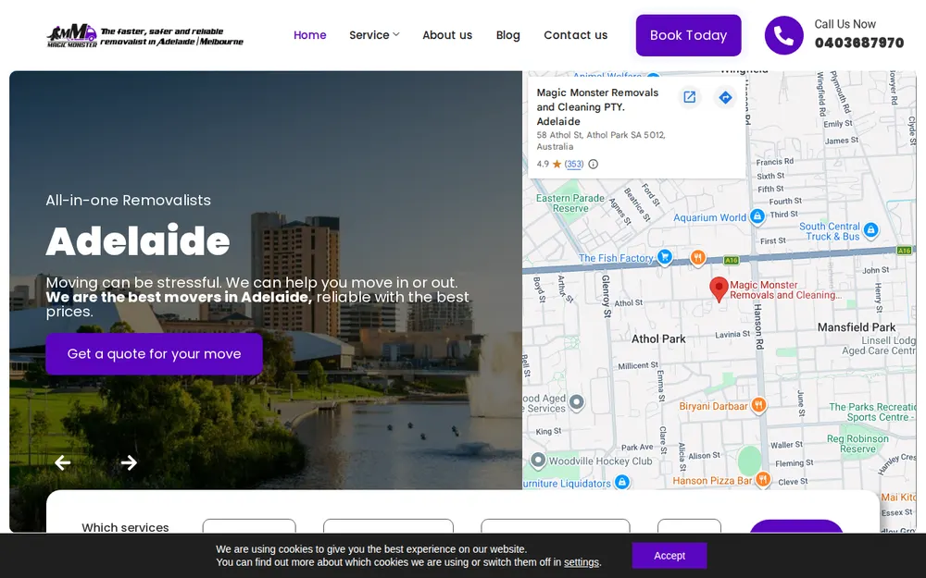Click the Athol Park map label
This screenshot has height=578, width=926.
point(658,339)
